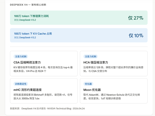Click the 优化器 tag

click(88, 84)
